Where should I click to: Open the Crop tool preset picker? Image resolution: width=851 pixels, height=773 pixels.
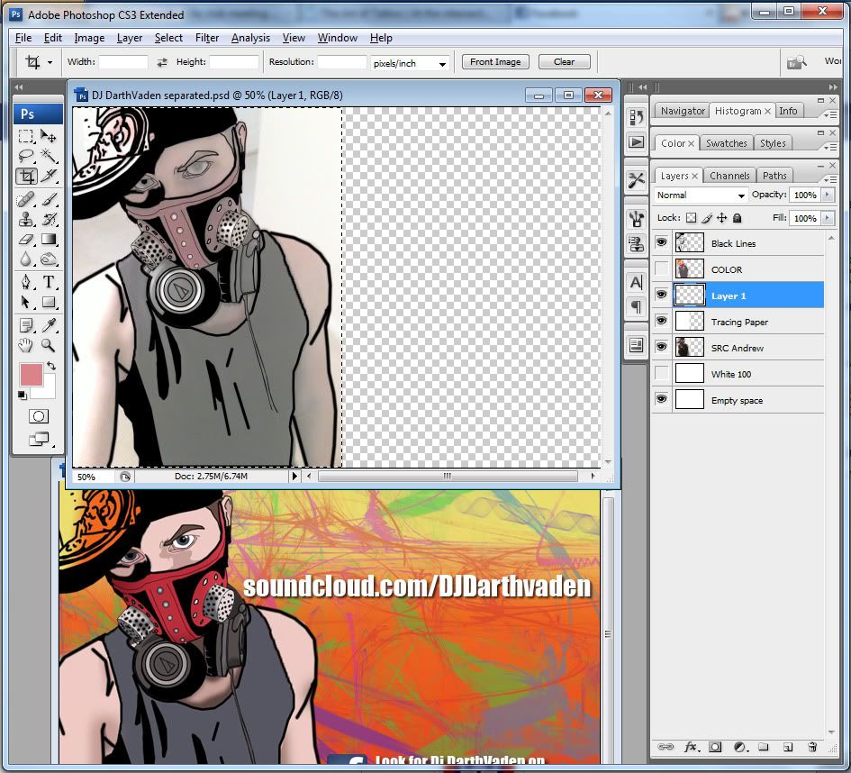tap(50, 62)
